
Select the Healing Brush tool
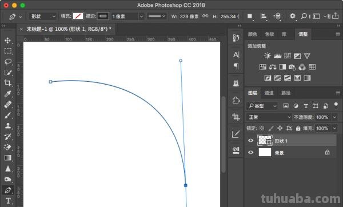[7, 105]
